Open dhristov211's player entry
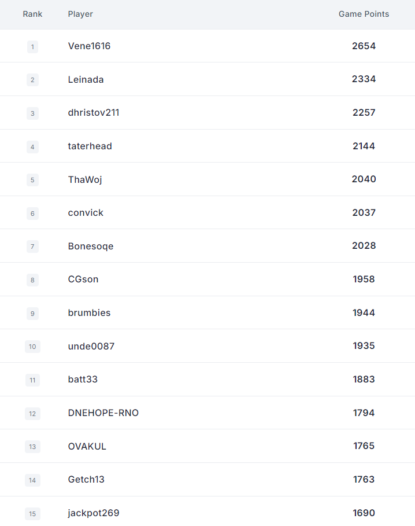This screenshot has height=526, width=415. point(94,113)
